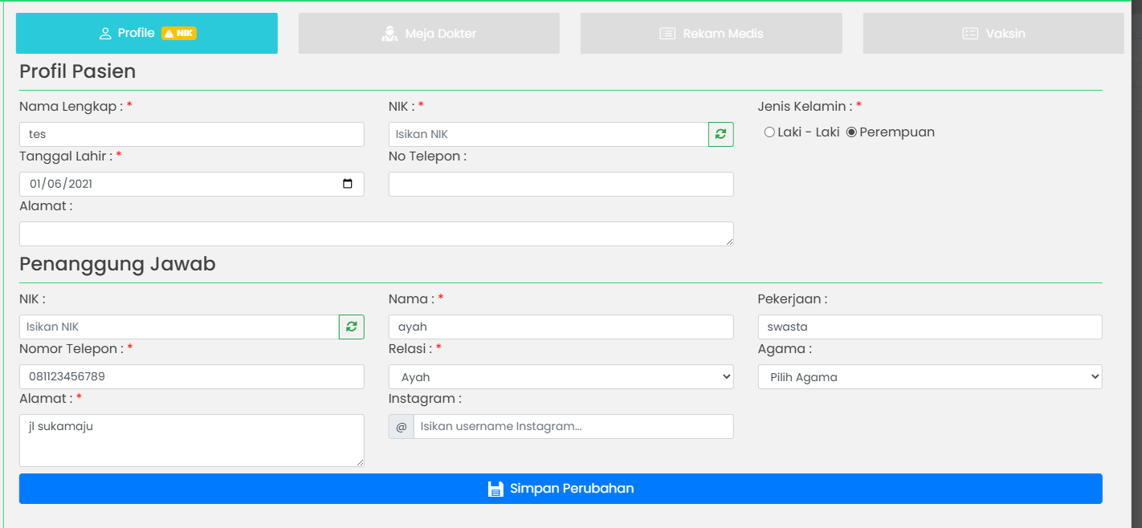The image size is (1142, 528).
Task: Go to the Vaksin tab
Action: [993, 34]
